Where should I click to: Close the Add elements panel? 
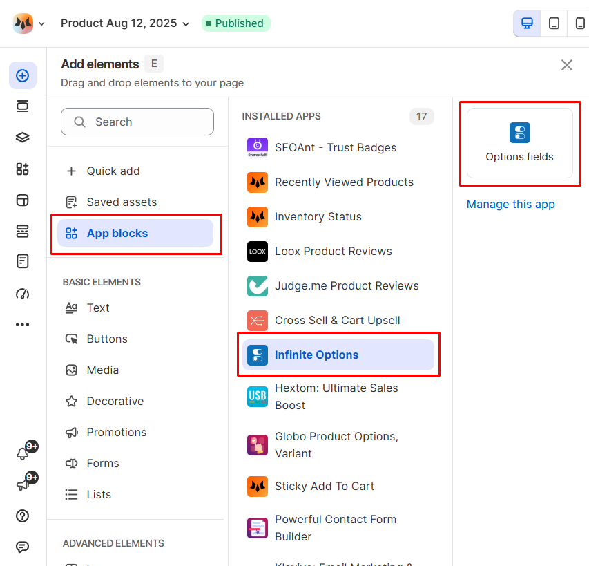(567, 65)
